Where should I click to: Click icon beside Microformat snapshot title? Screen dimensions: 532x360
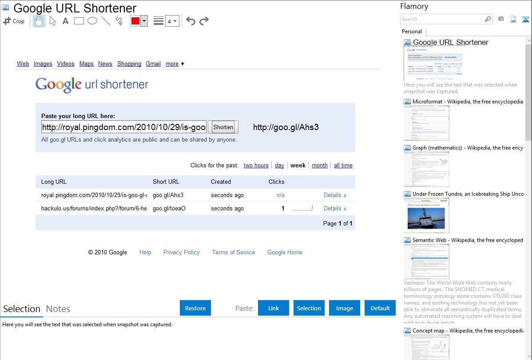click(x=407, y=102)
